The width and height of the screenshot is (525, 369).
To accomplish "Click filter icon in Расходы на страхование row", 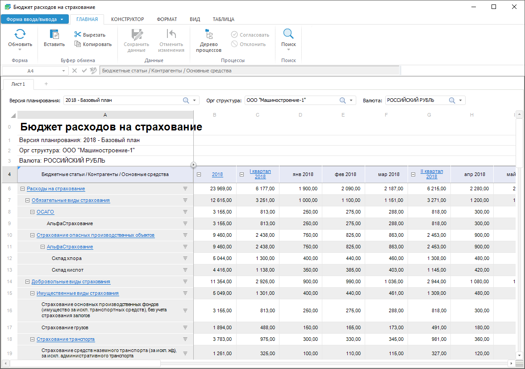I will point(185,189).
